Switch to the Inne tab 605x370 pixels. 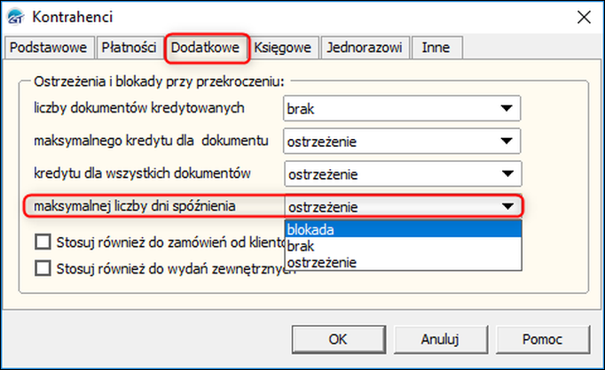[436, 48]
